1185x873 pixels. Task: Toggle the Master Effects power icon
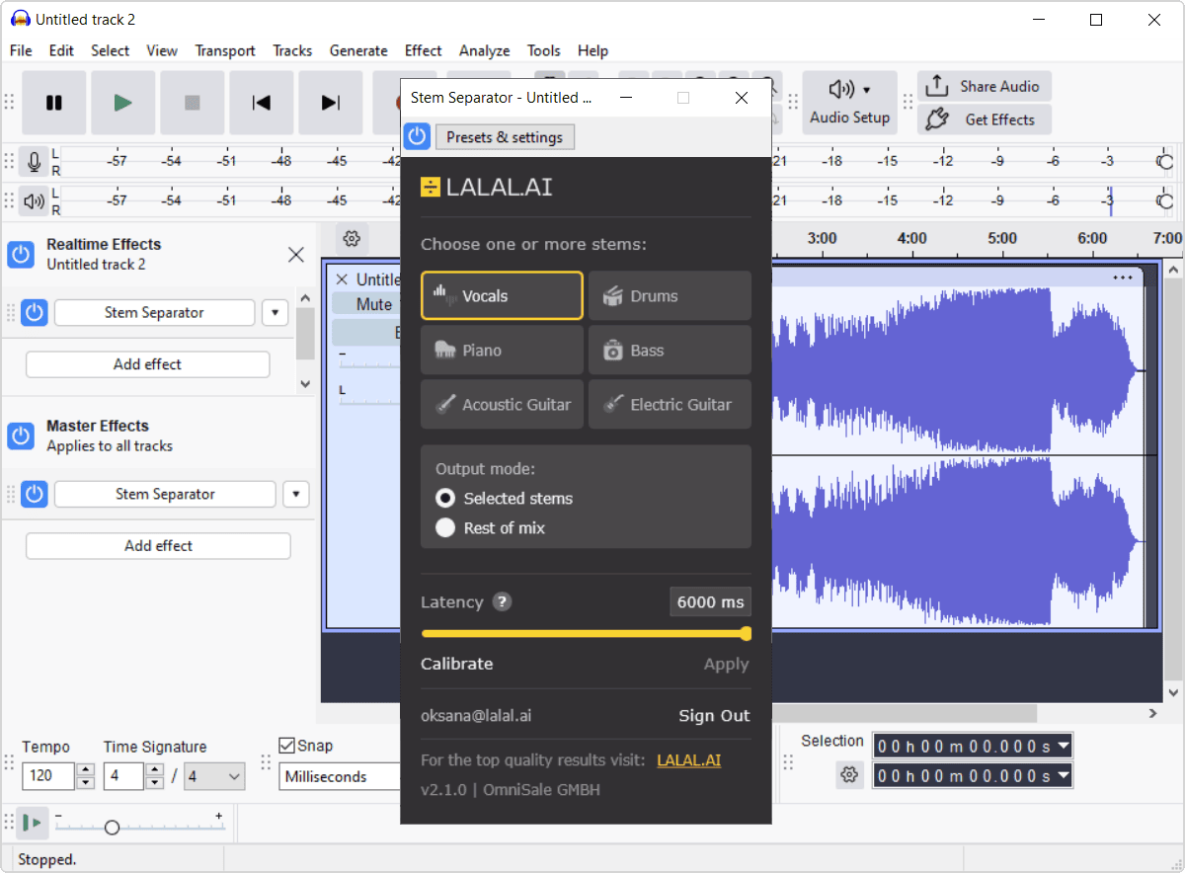coord(21,436)
